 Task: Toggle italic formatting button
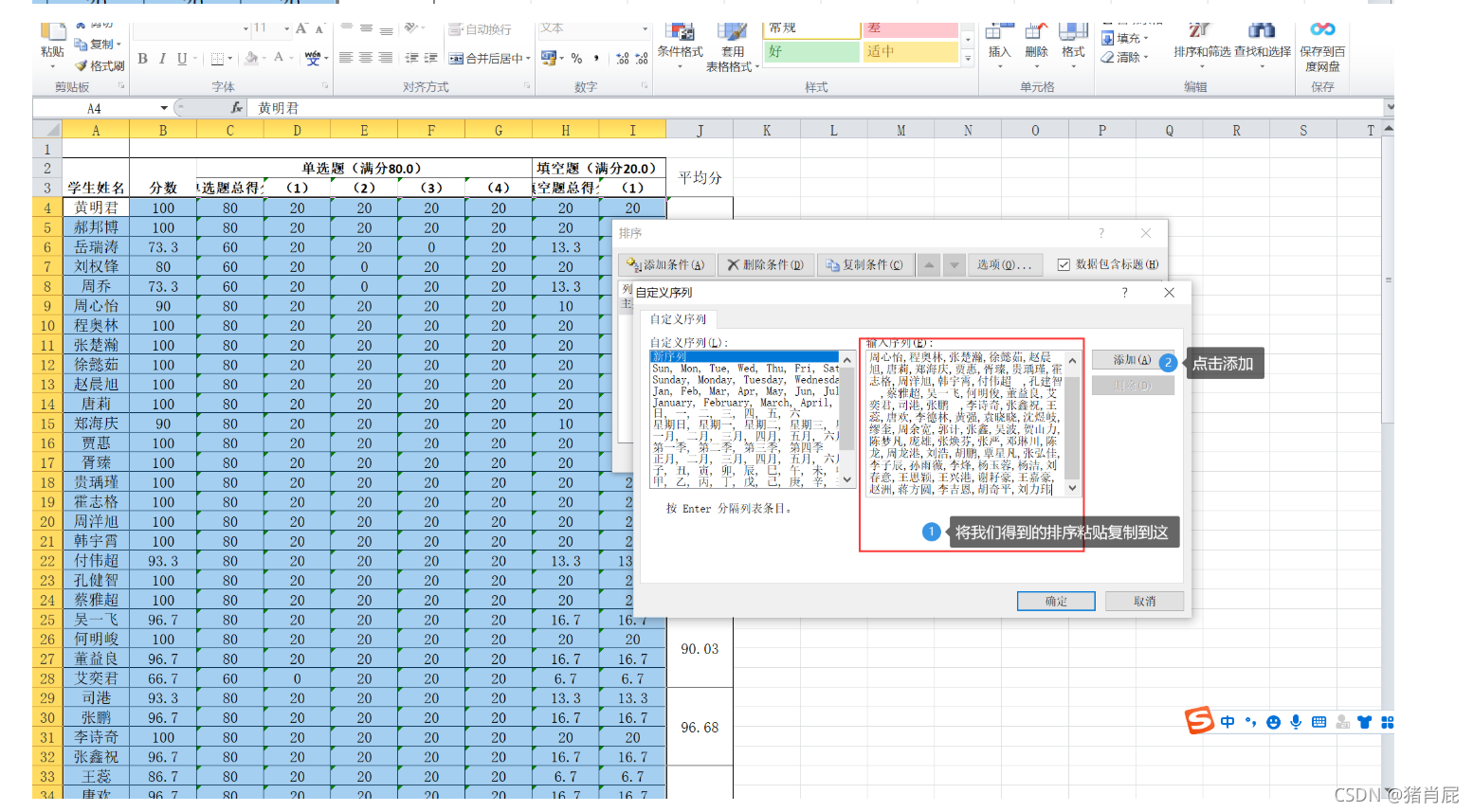click(x=162, y=59)
